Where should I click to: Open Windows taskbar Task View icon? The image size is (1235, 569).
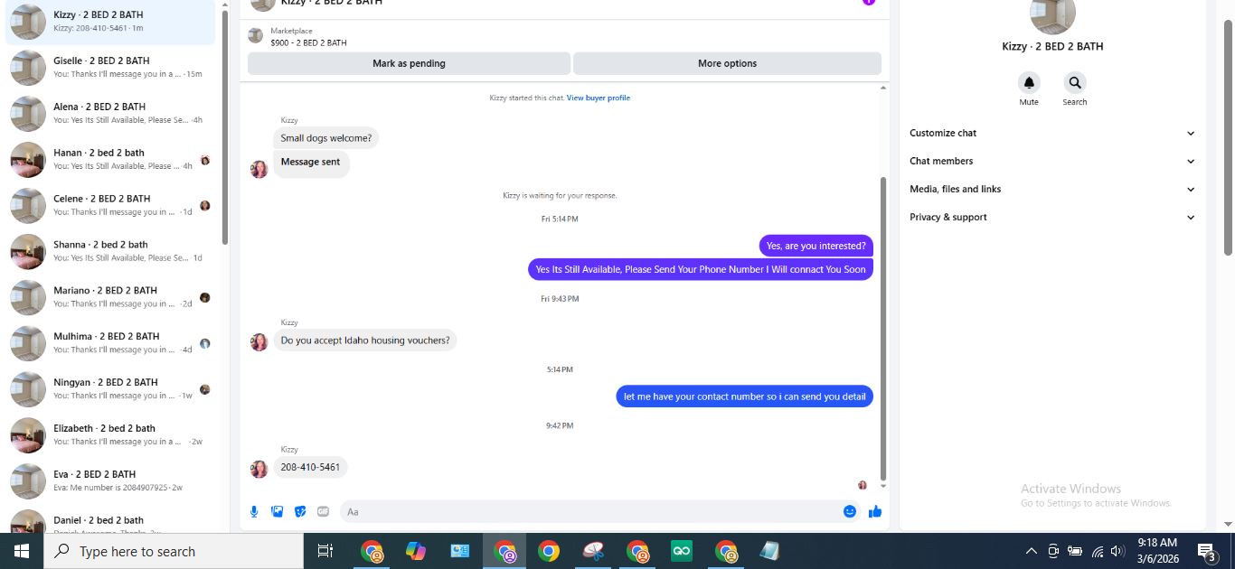(x=325, y=551)
